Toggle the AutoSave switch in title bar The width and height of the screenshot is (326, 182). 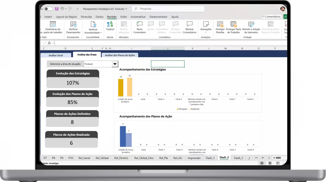[48, 9]
